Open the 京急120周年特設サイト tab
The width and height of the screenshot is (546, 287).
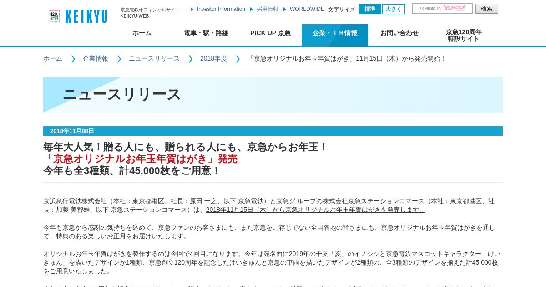464,35
